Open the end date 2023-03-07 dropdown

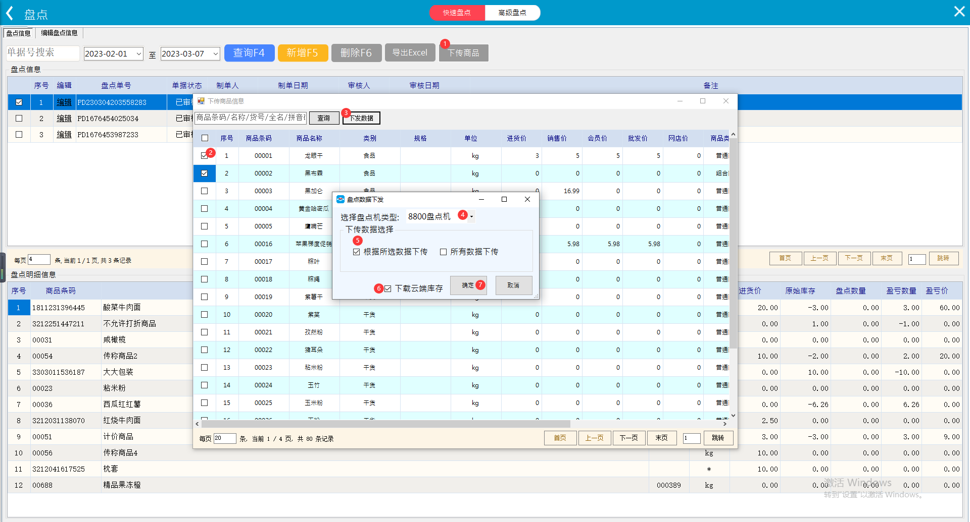click(x=216, y=53)
